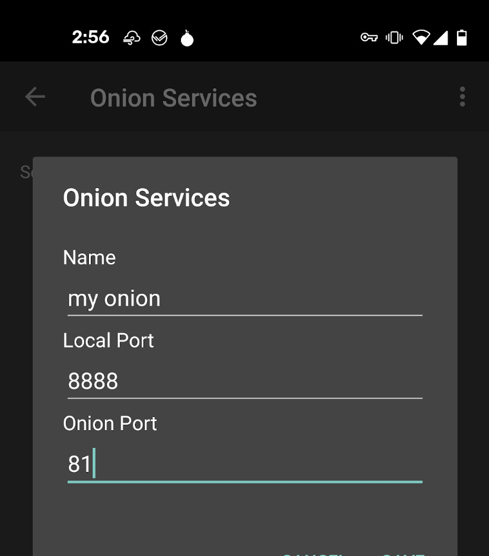489x556 pixels.
Task: Tap the windy cloud notification icon
Action: click(x=131, y=39)
